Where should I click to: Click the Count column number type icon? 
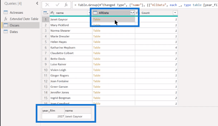tap(138, 13)
